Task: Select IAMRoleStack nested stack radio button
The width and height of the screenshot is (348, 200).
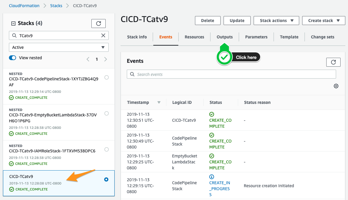Action: (x=107, y=149)
